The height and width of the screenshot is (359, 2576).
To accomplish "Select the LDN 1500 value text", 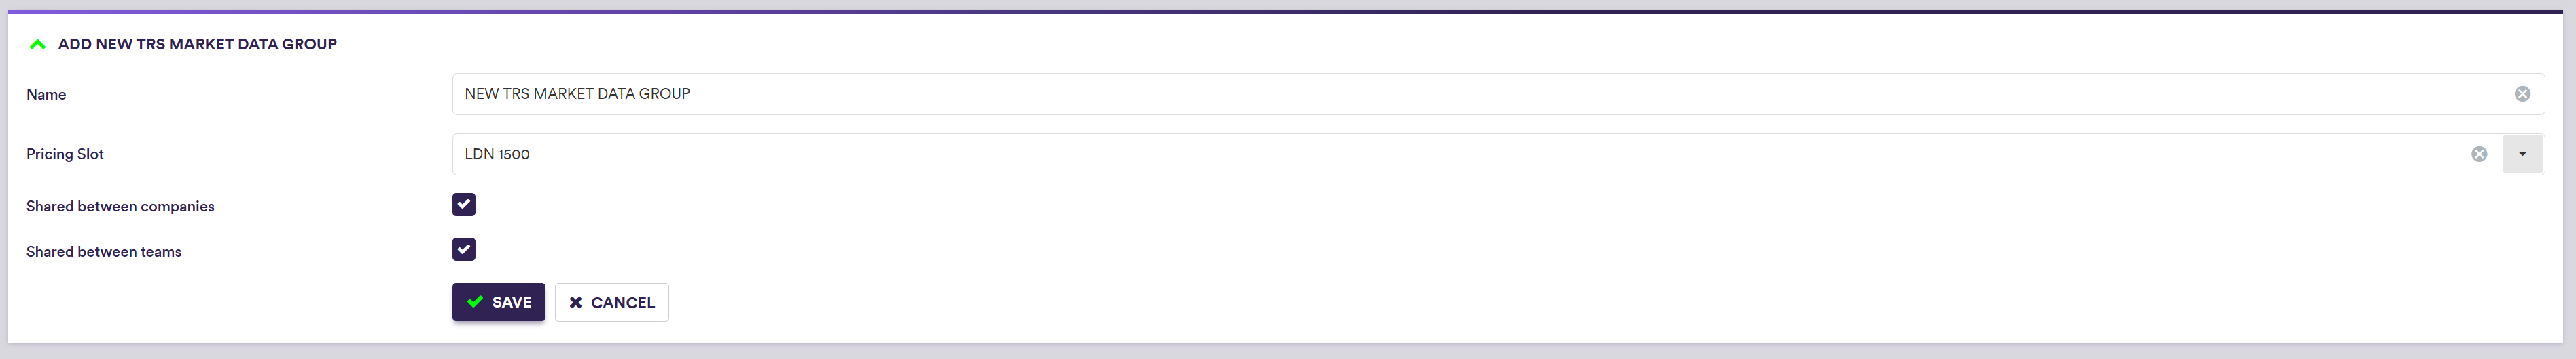I will pyautogui.click(x=497, y=154).
